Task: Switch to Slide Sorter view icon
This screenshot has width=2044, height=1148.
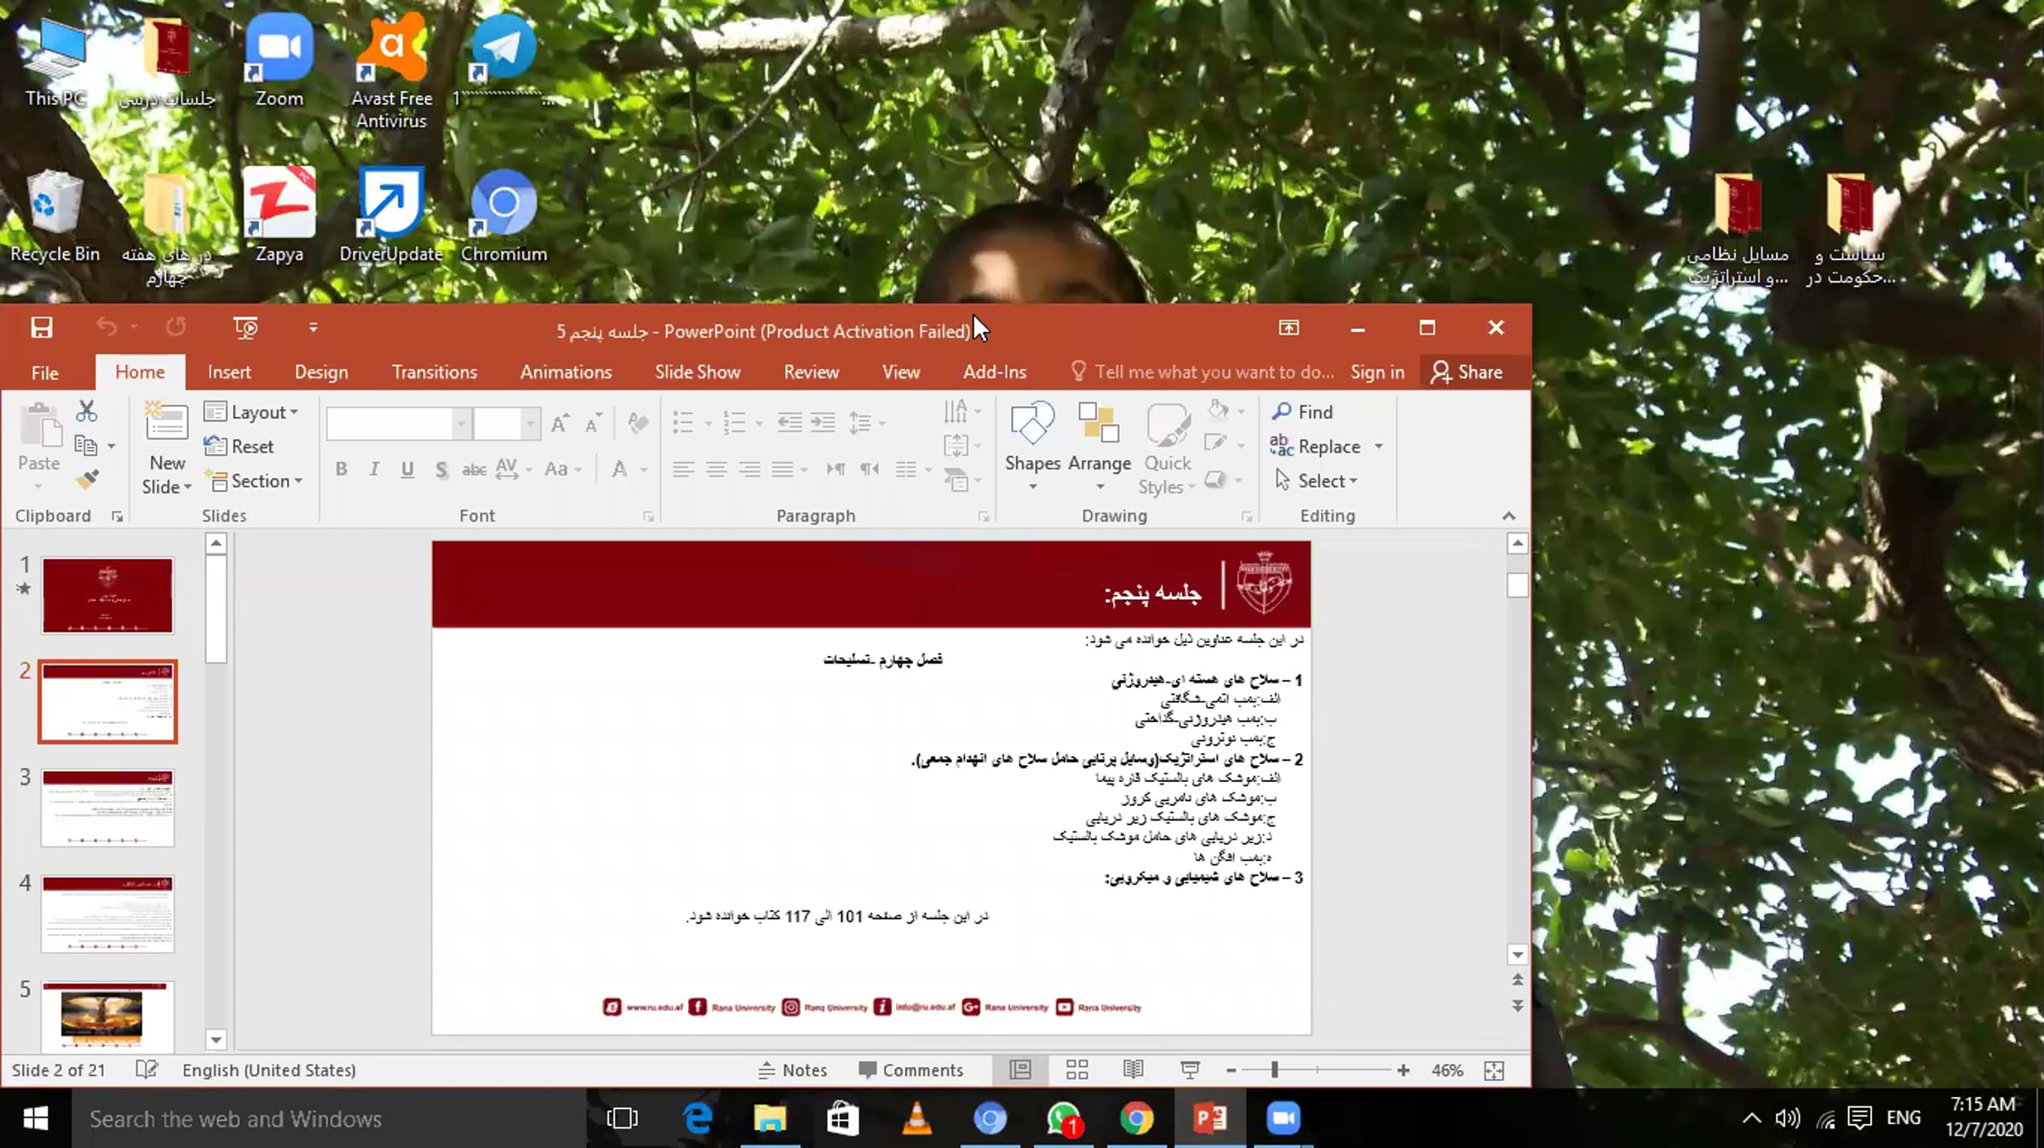Action: tap(1077, 1070)
